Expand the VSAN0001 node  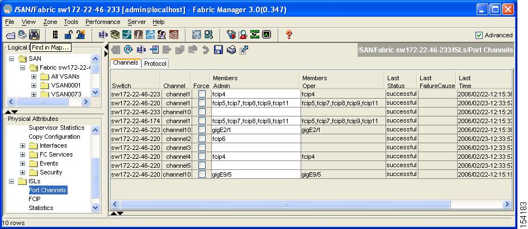point(34,85)
